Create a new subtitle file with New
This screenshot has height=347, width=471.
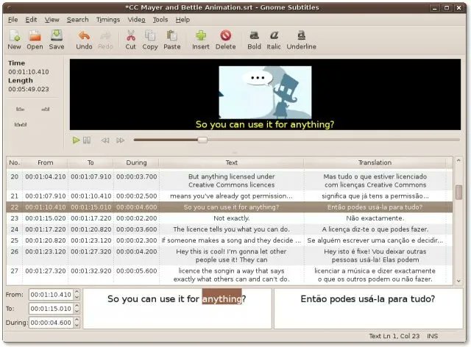pyautogui.click(x=14, y=40)
